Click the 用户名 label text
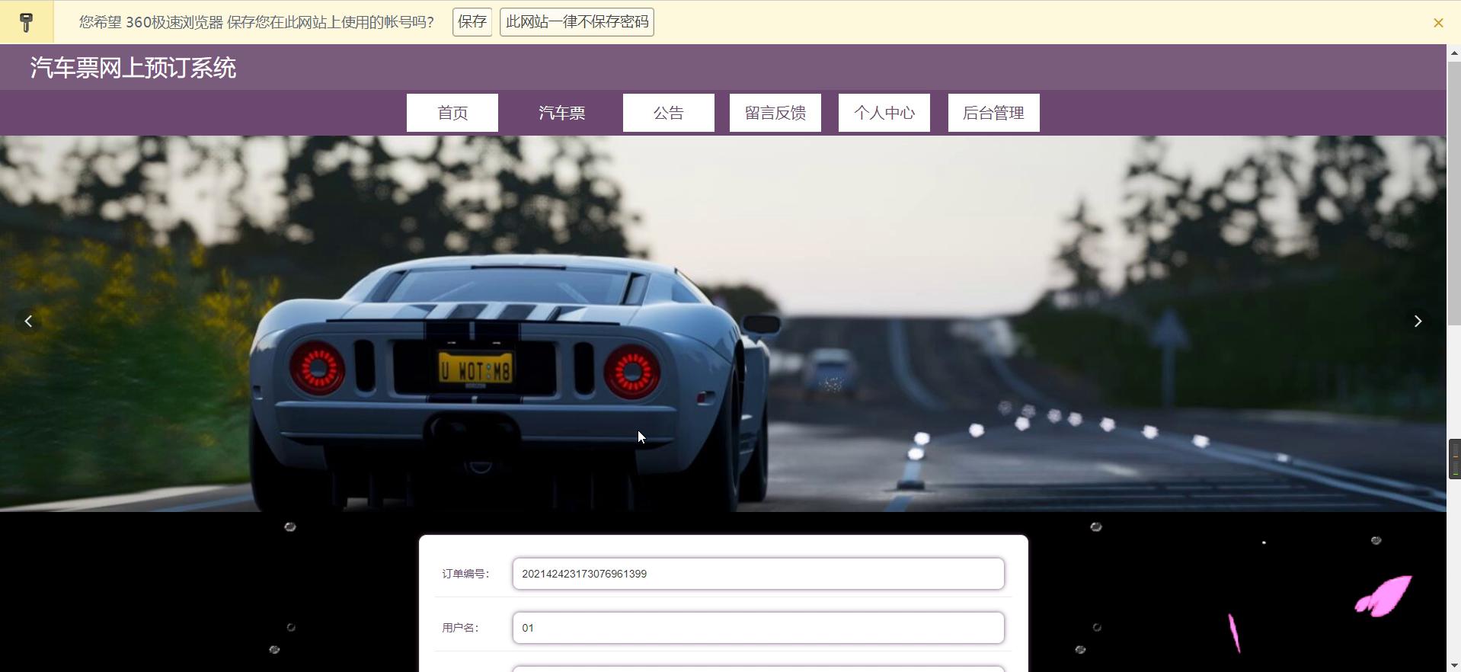The height and width of the screenshot is (672, 1461). pyautogui.click(x=460, y=628)
